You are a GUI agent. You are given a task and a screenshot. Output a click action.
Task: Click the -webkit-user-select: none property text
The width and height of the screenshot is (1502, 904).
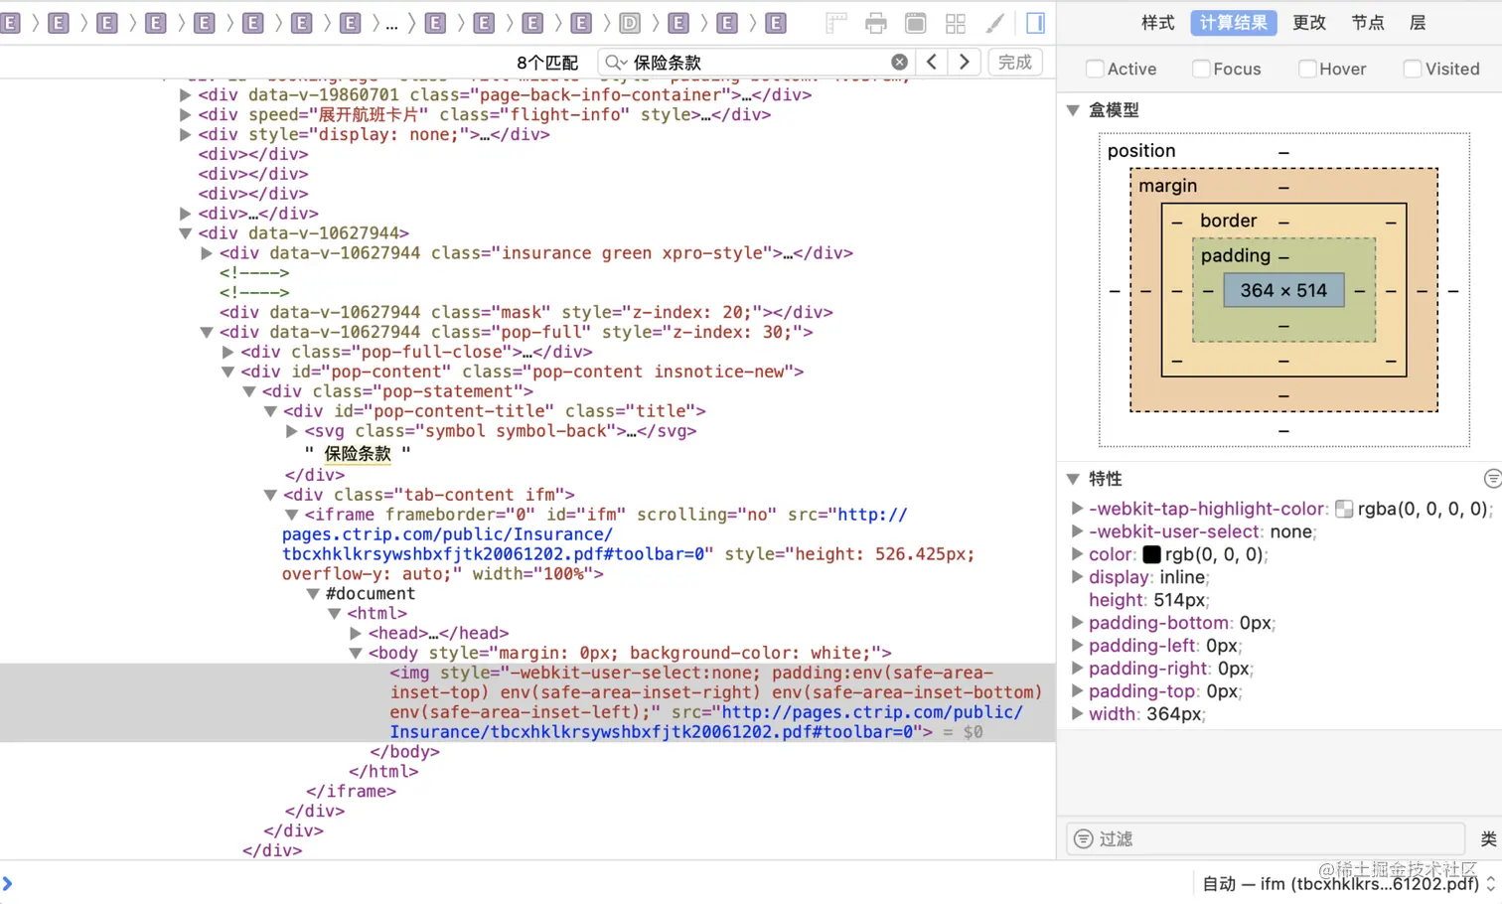1203,531
